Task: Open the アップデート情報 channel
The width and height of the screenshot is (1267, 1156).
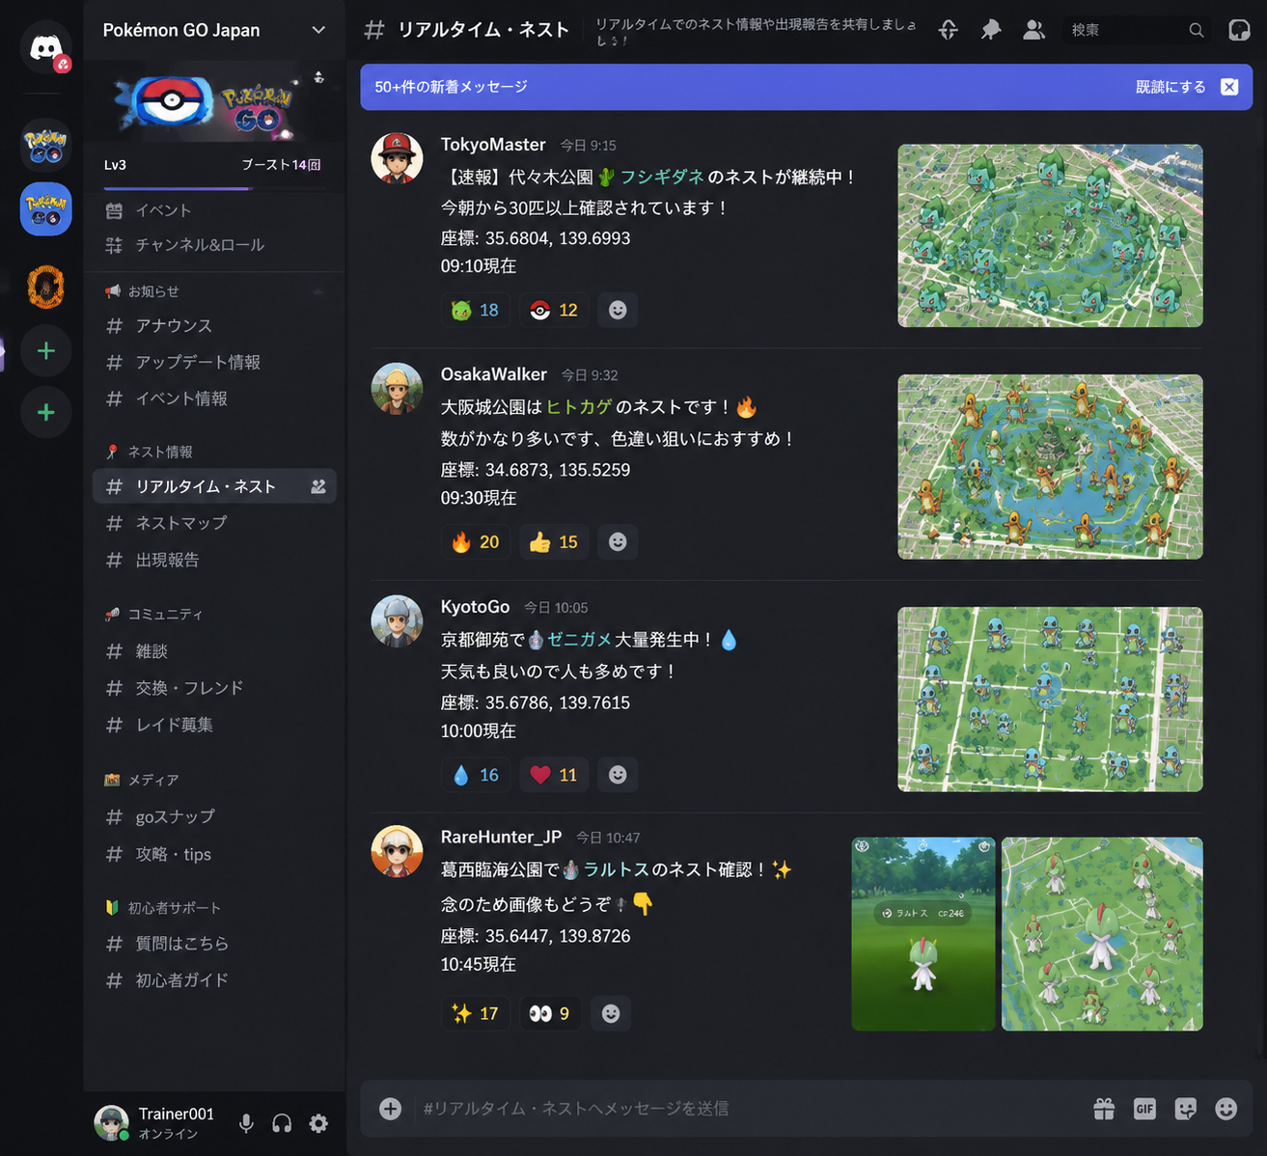Action: [x=214, y=363]
